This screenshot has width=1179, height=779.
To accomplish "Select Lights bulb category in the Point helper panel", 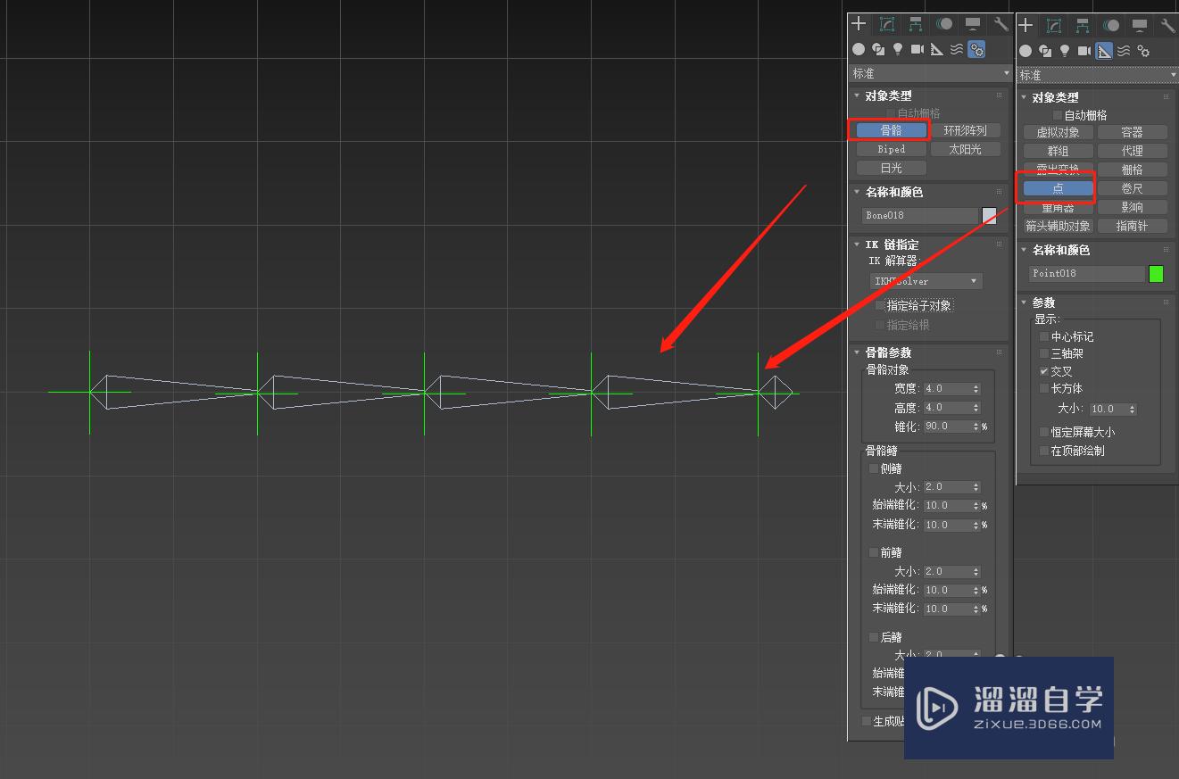I will pyautogui.click(x=1065, y=51).
